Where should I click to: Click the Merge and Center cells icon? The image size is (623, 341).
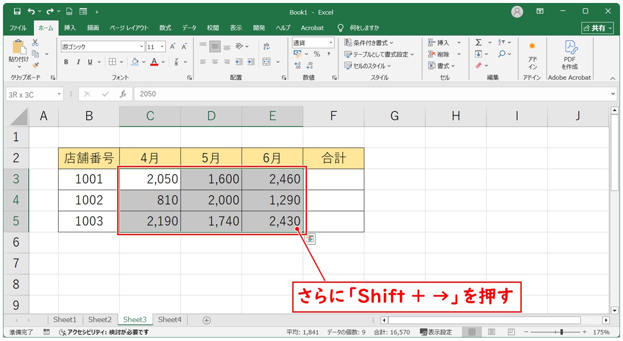coord(266,62)
